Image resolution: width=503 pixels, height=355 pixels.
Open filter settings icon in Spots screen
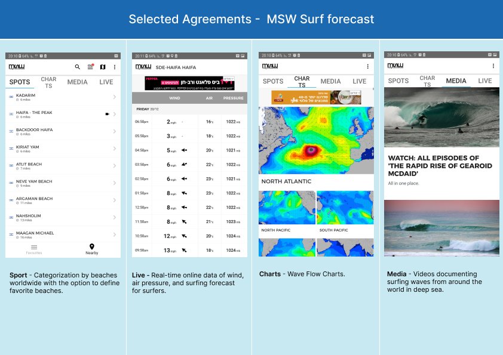click(x=90, y=67)
